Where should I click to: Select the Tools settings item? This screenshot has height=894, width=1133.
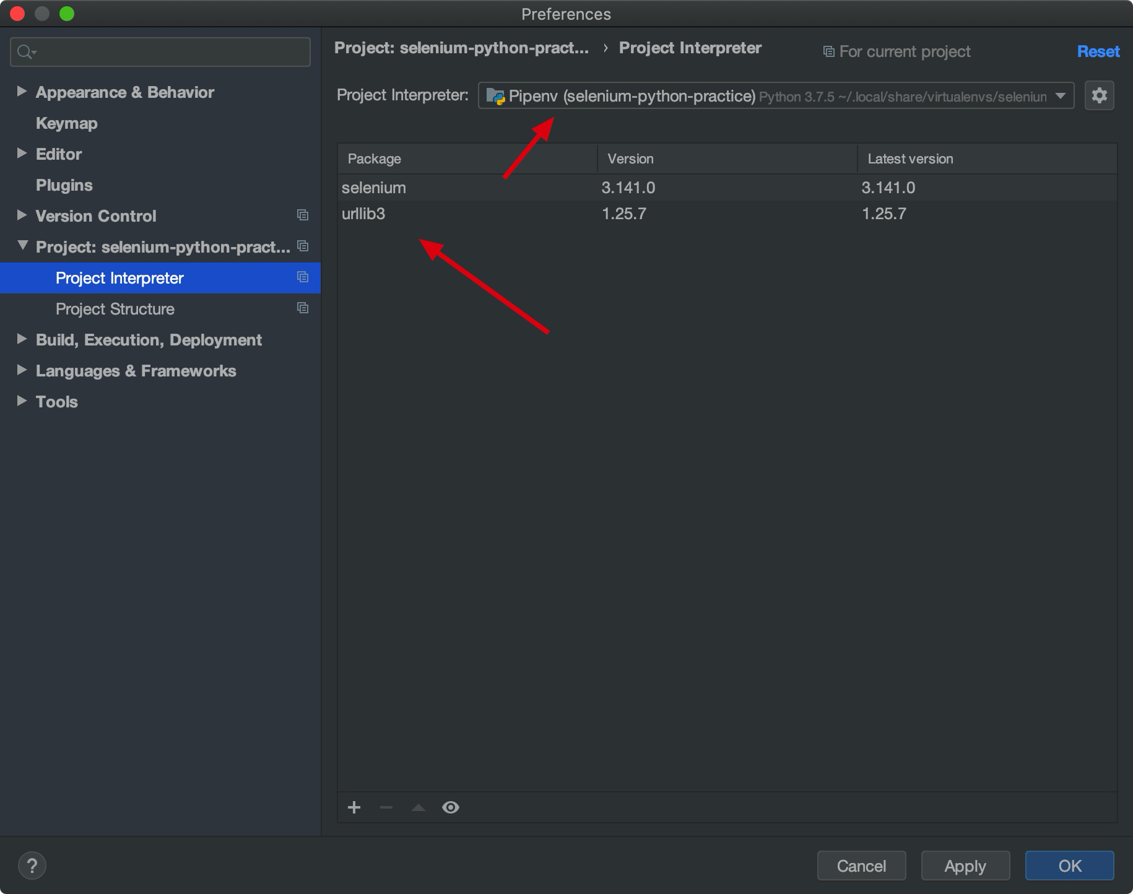pos(57,402)
